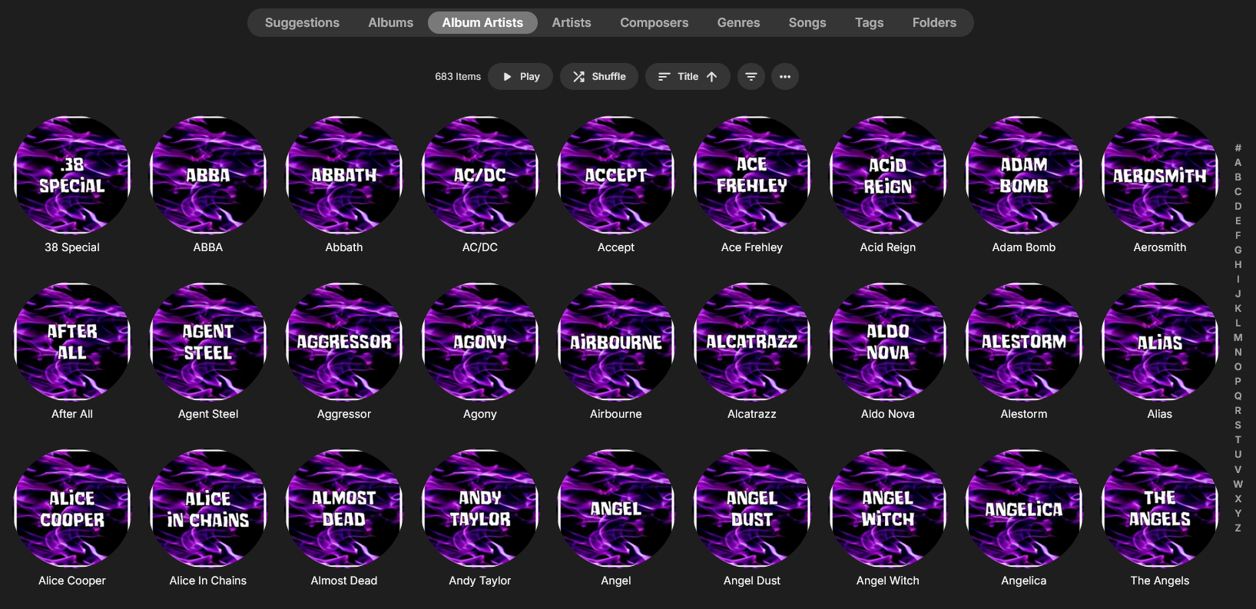Go to the Artists tab
Viewport: 1256px width, 609px height.
pyautogui.click(x=572, y=23)
